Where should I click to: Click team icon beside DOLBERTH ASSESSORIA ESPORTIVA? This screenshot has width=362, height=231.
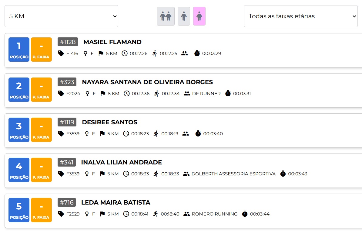click(186, 174)
